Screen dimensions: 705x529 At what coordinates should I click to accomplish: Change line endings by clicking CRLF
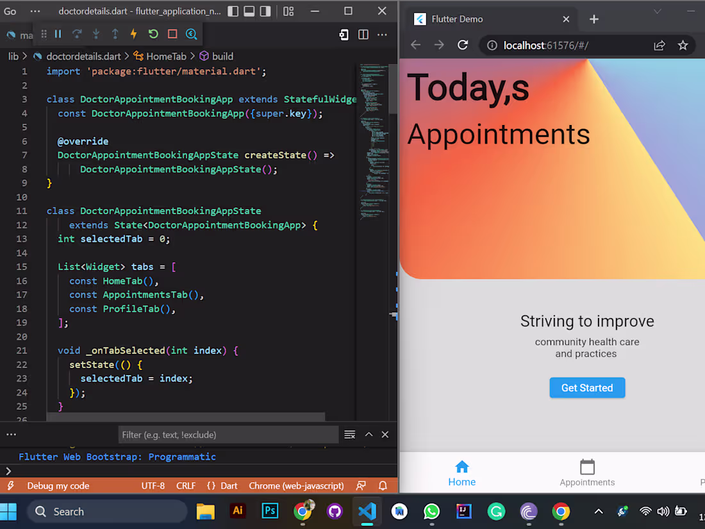(x=185, y=485)
